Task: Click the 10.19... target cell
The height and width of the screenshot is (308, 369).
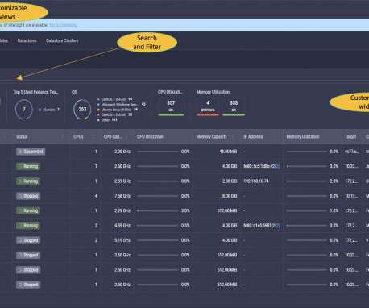Action: [x=351, y=196]
